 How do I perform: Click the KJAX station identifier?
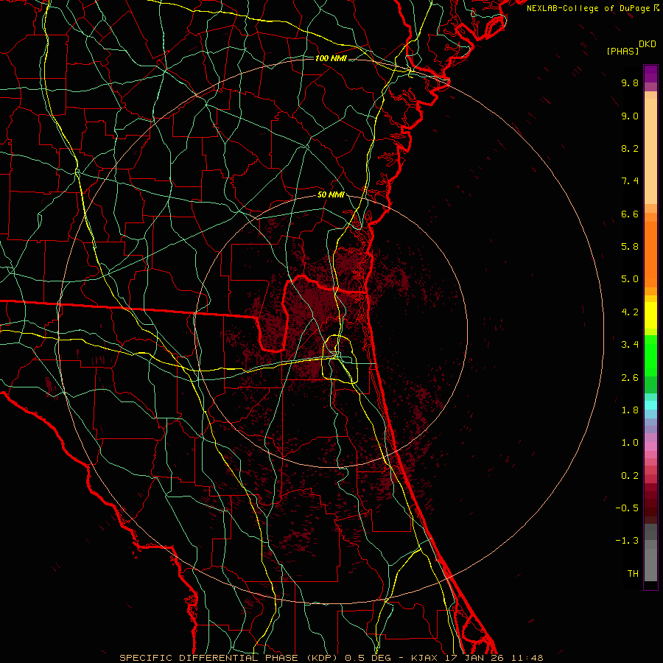(424, 658)
